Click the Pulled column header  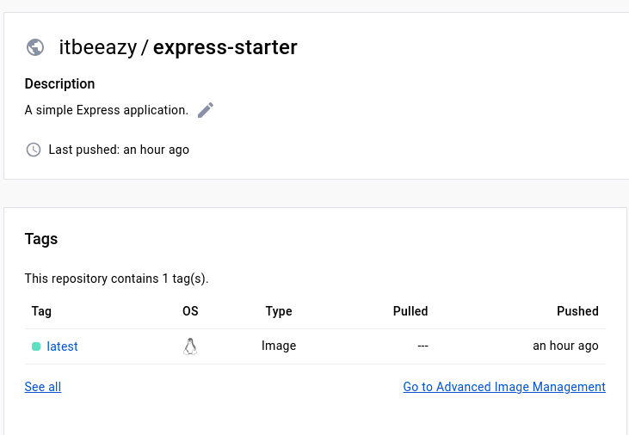click(x=410, y=311)
